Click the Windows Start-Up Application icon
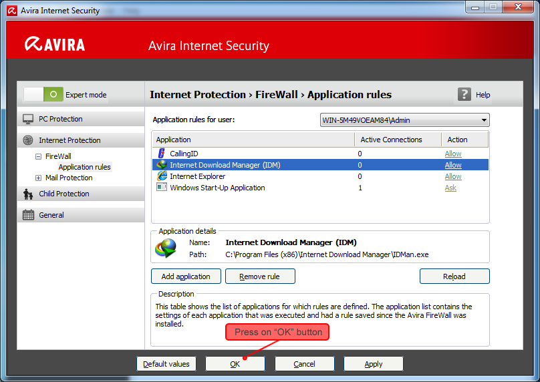540x382 pixels. (162, 187)
